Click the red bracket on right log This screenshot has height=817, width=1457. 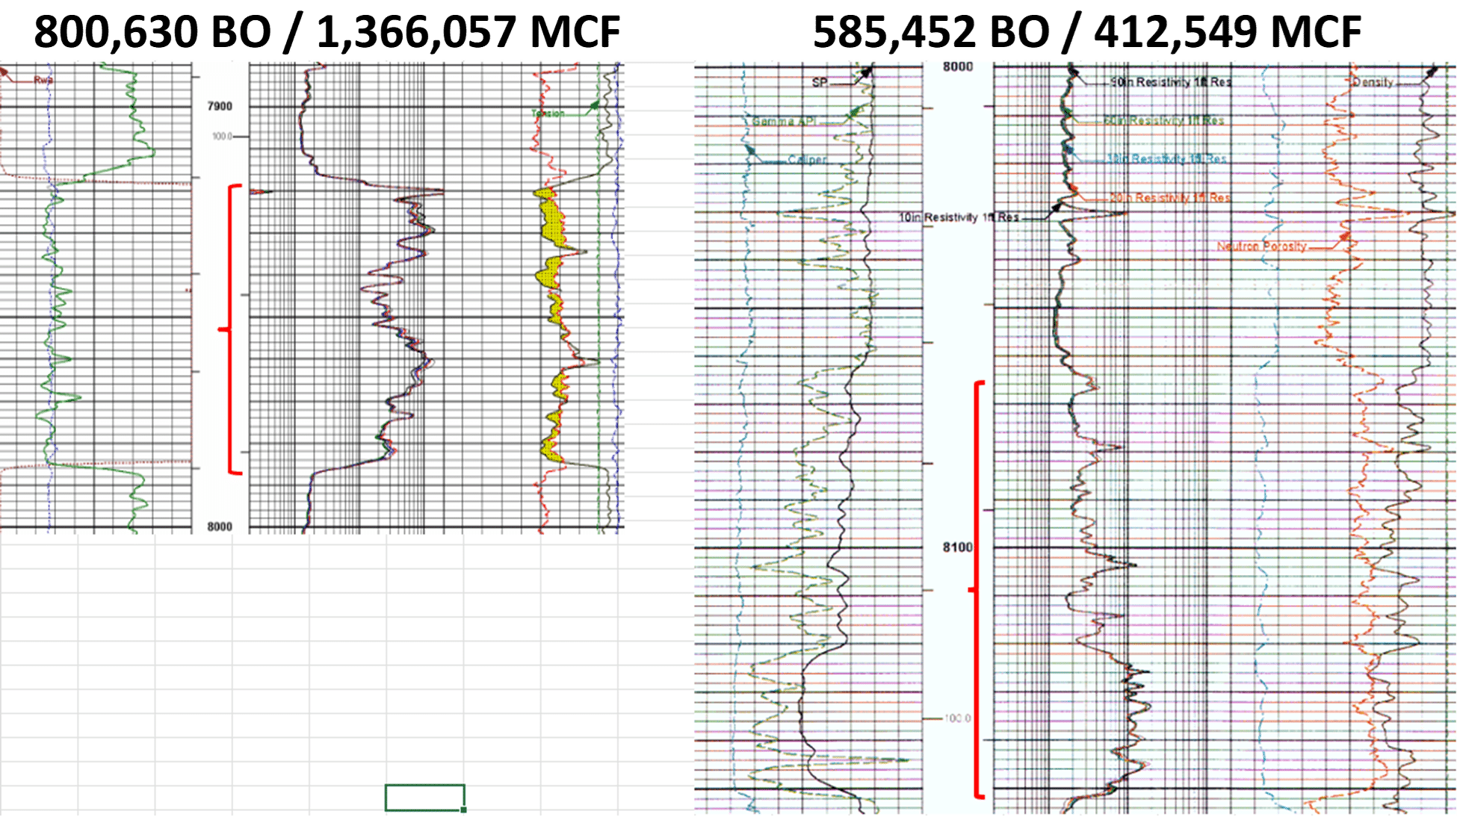pos(975,590)
